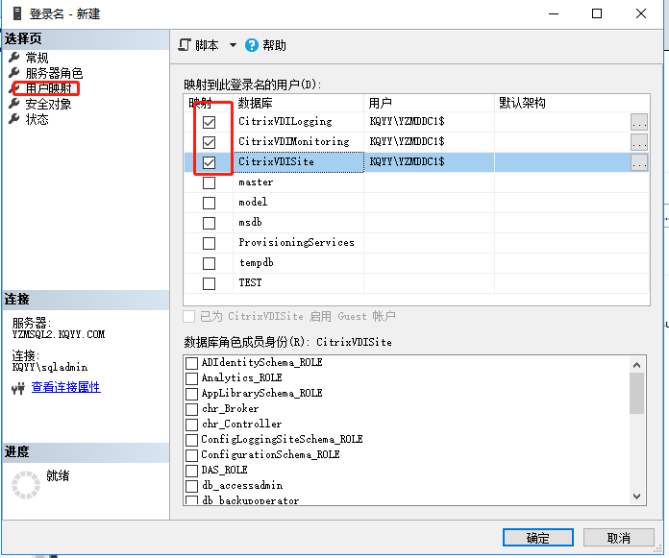Select the 安全对象 page icon
Viewport: 669px width, 558px height.
coord(13,104)
